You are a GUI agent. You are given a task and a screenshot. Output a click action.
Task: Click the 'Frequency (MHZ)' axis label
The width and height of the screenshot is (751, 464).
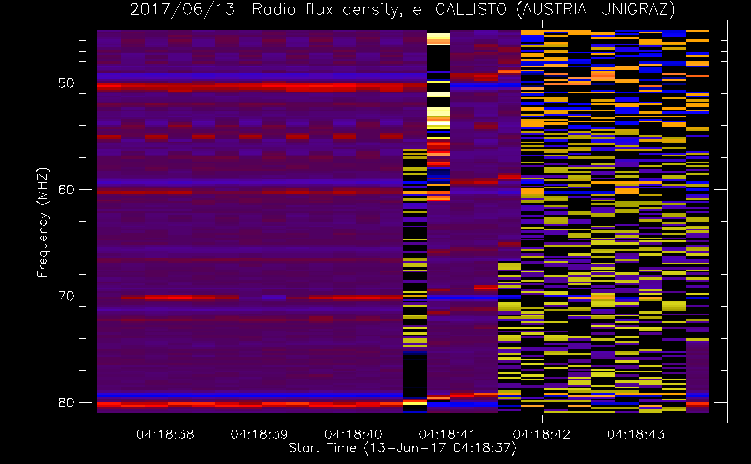43,223
